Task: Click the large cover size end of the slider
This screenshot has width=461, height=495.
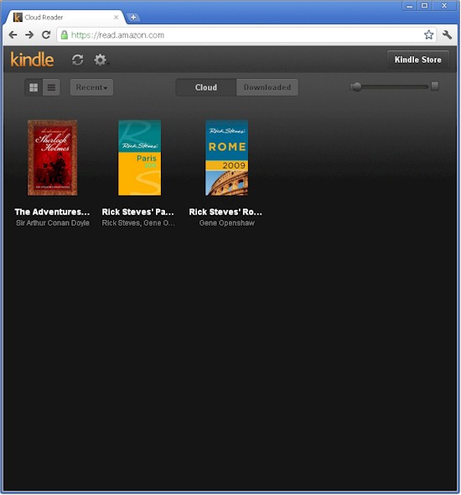Action: (x=435, y=86)
